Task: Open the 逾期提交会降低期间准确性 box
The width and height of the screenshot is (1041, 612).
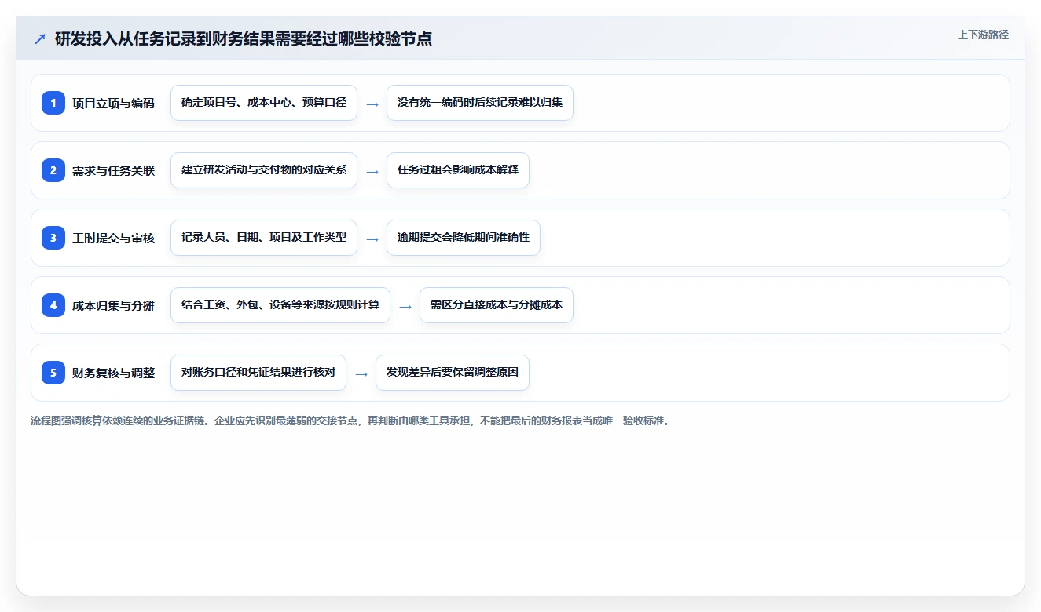Action: click(x=464, y=238)
